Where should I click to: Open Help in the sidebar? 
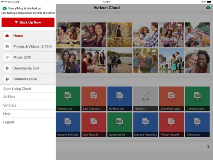tap(28, 114)
